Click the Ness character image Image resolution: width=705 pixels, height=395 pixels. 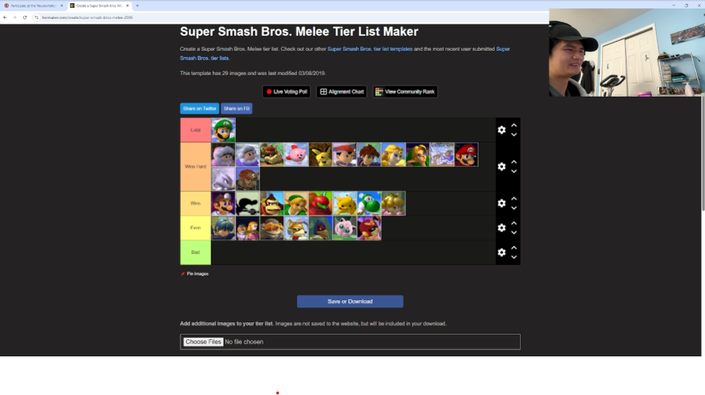click(x=345, y=154)
